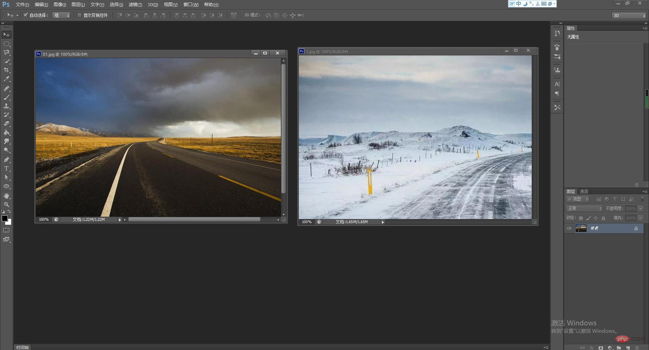Open the 正常 blend mode dropdown

(x=584, y=209)
